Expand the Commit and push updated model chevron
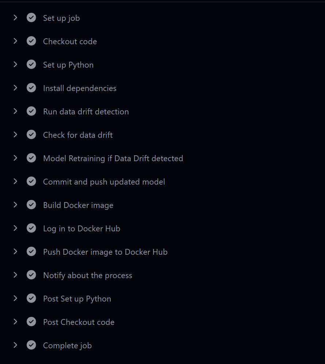 coord(15,181)
